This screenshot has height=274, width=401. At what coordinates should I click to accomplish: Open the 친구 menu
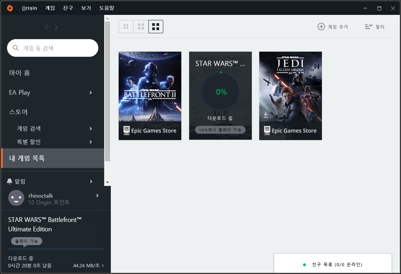tap(68, 8)
